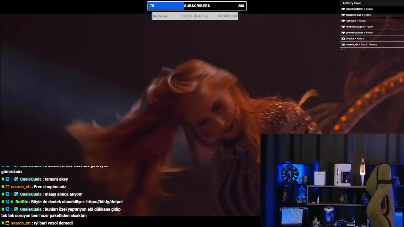Click the Kick badge on 'maaşı alınca atıyom' message

point(3,194)
